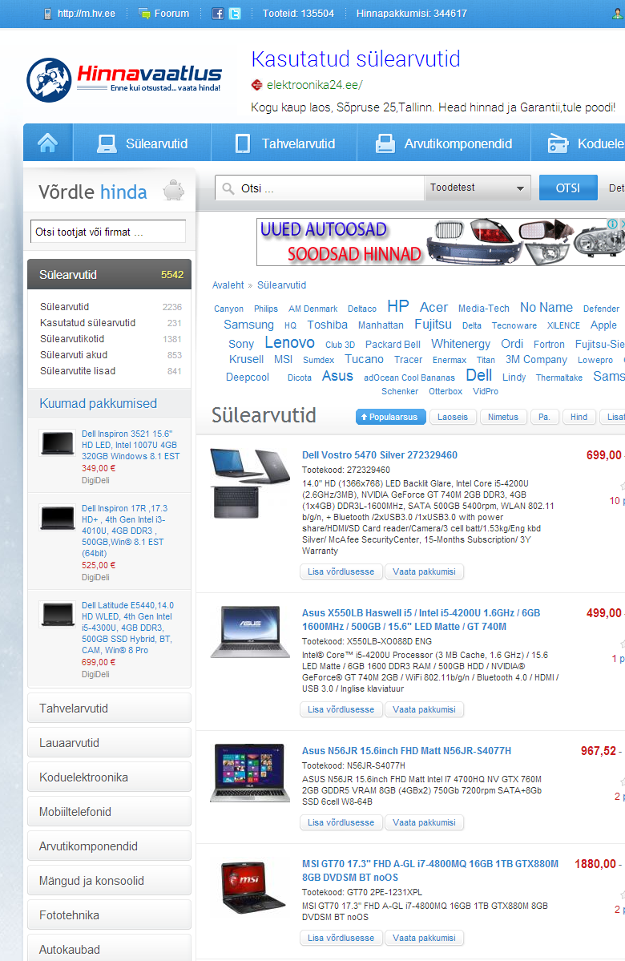Sort by Laoseis
Screen dimensions: 625x961
(x=452, y=417)
